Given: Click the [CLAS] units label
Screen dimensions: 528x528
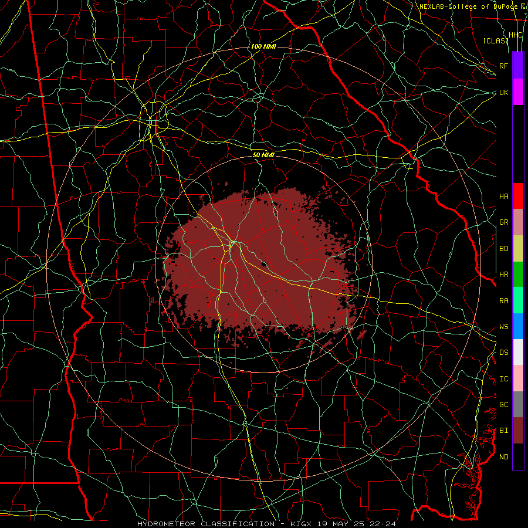Looking at the screenshot, I should point(495,40).
